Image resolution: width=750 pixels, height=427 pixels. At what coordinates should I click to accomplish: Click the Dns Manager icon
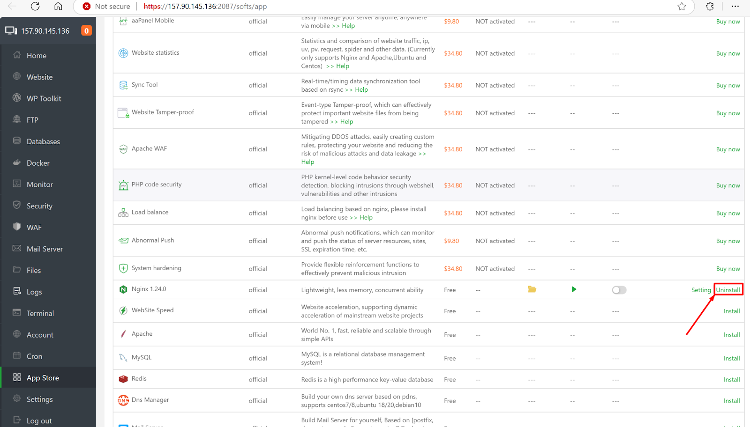click(123, 400)
